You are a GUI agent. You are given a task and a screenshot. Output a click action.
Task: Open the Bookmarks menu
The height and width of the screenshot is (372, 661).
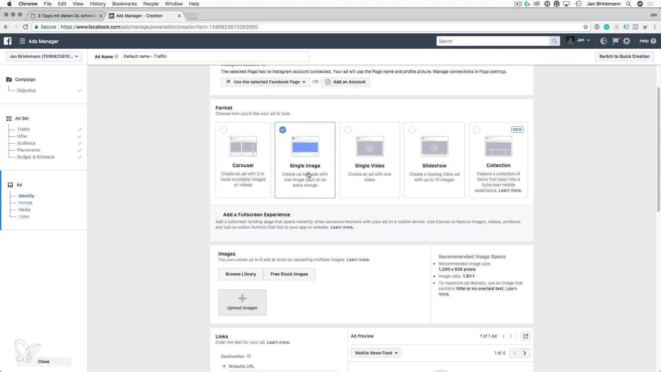(125, 4)
